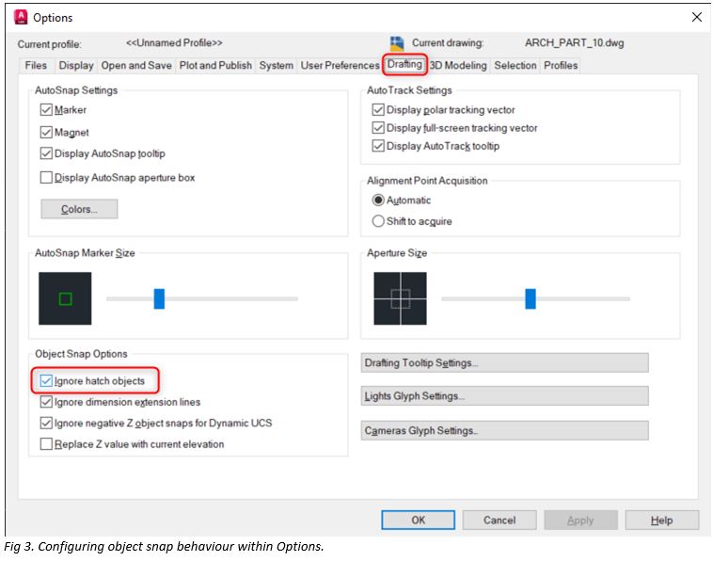
Task: Enable Replace Z value with current elevation
Action: (46, 444)
